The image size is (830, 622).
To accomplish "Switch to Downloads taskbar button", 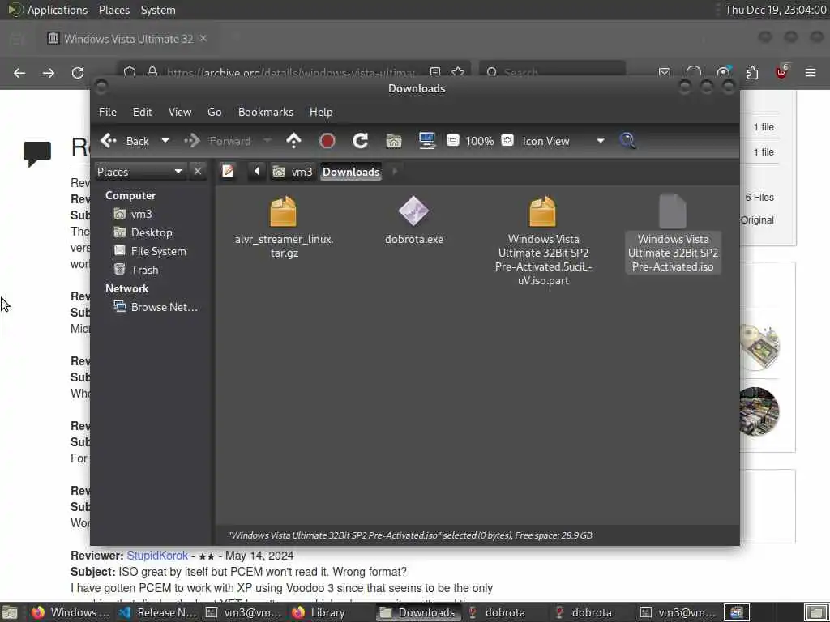I will [x=419, y=612].
